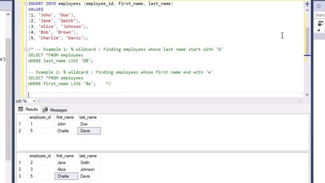
Task: Open the 100 % zoom dropdown
Action: [34, 101]
